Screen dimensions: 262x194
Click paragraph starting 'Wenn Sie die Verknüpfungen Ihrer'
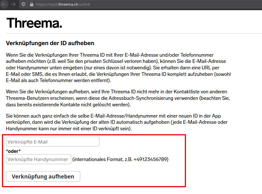pyautogui.click(x=118, y=68)
